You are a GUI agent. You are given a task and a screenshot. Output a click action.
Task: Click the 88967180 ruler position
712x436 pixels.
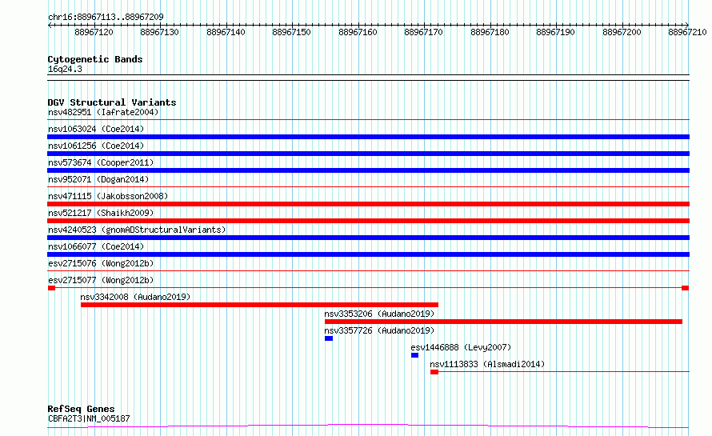pos(490,32)
